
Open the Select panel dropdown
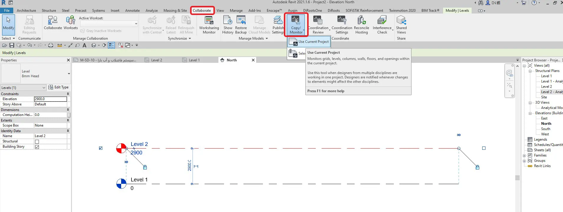coord(8,38)
